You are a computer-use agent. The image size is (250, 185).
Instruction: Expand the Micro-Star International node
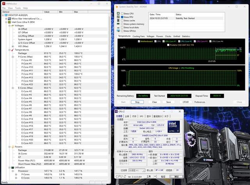point(6,19)
